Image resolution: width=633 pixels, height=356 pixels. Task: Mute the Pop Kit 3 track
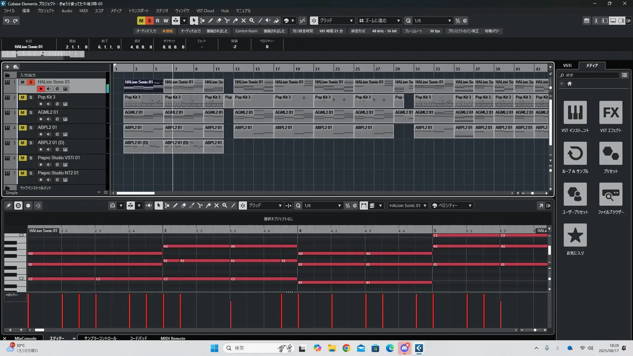[22, 97]
